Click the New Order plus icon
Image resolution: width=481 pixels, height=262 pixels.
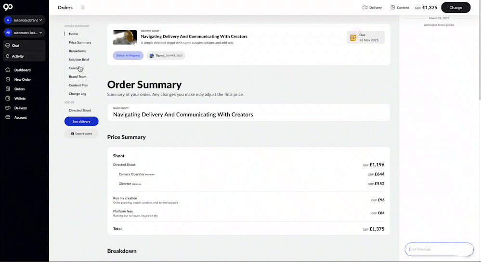click(x=8, y=79)
